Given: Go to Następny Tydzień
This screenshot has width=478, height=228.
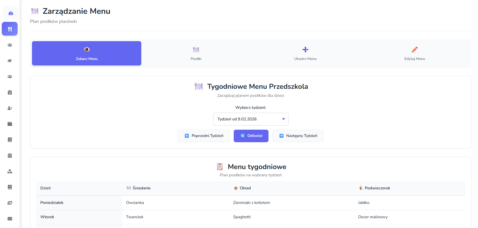Looking at the screenshot, I should point(298,136).
